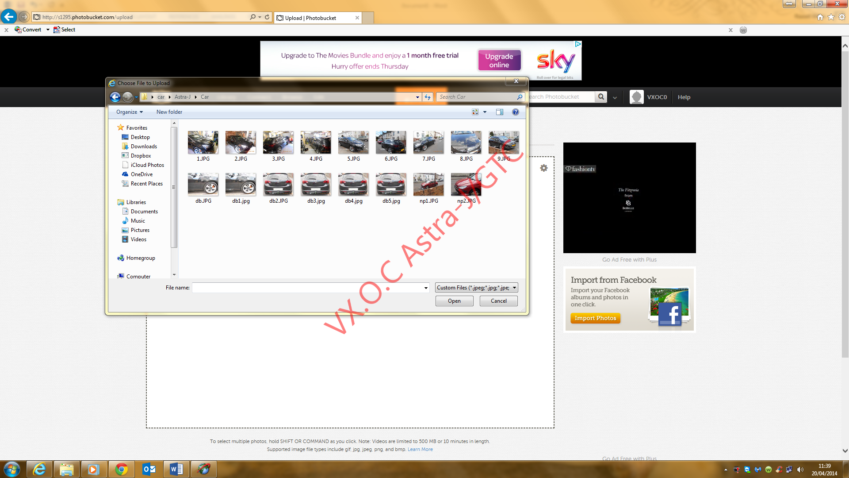Launch Google Chrome from the taskbar
Image resolution: width=849 pixels, height=478 pixels.
tap(122, 469)
